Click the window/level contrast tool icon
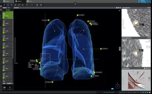152x94 pixels. [x=15, y=5]
